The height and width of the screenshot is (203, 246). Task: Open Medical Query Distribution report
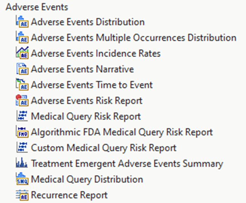(87, 179)
